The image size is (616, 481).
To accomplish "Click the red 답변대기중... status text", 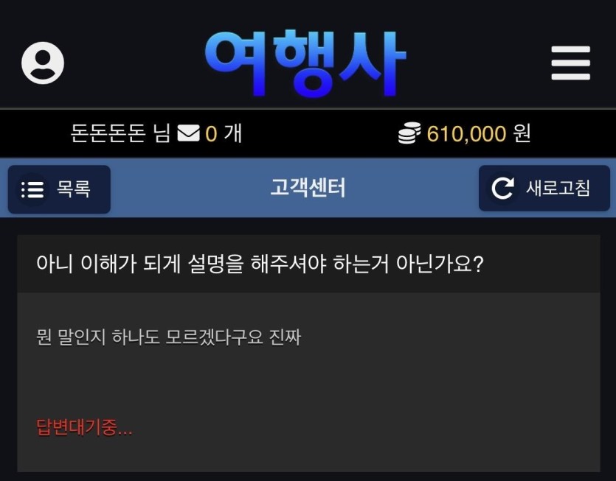I will tap(84, 426).
